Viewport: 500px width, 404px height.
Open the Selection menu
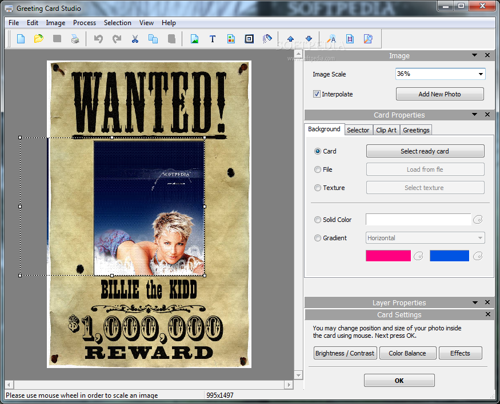coord(117,23)
